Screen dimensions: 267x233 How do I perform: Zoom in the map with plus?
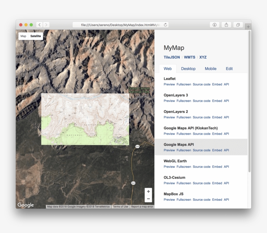148,191
